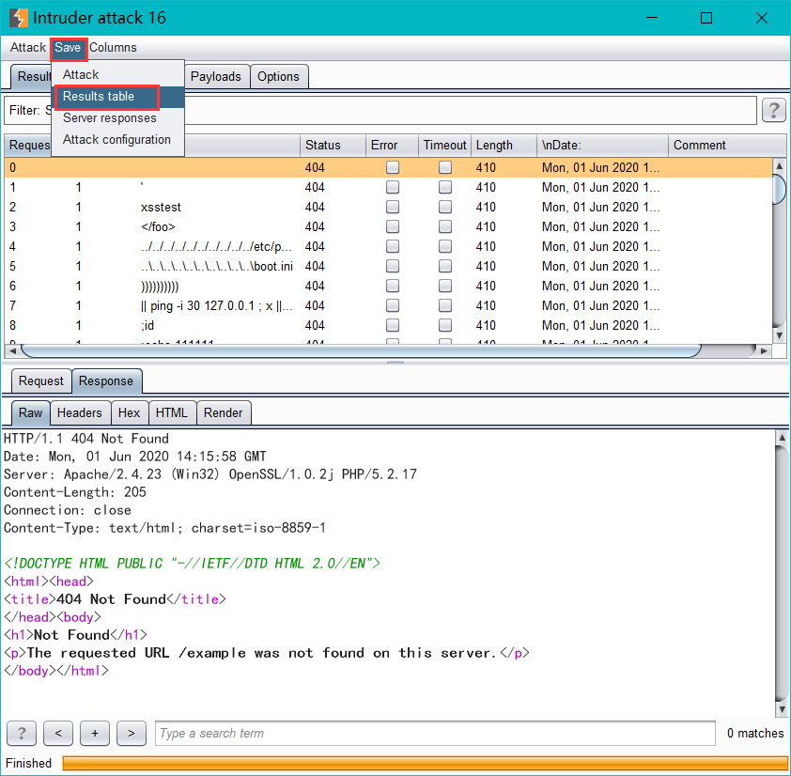Select the HTML view tab

point(172,412)
